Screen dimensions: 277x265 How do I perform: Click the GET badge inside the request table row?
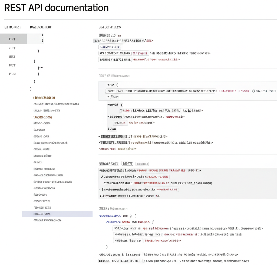pyautogui.click(x=140, y=53)
